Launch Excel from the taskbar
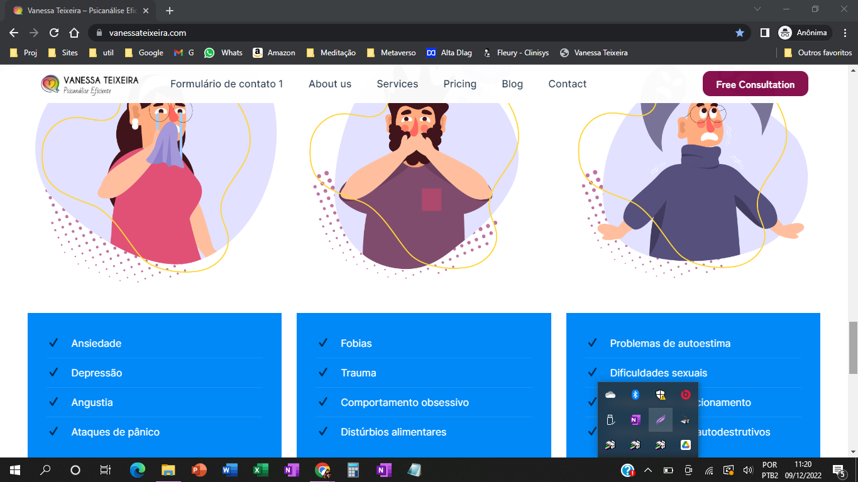This screenshot has height=482, width=858. 260,469
